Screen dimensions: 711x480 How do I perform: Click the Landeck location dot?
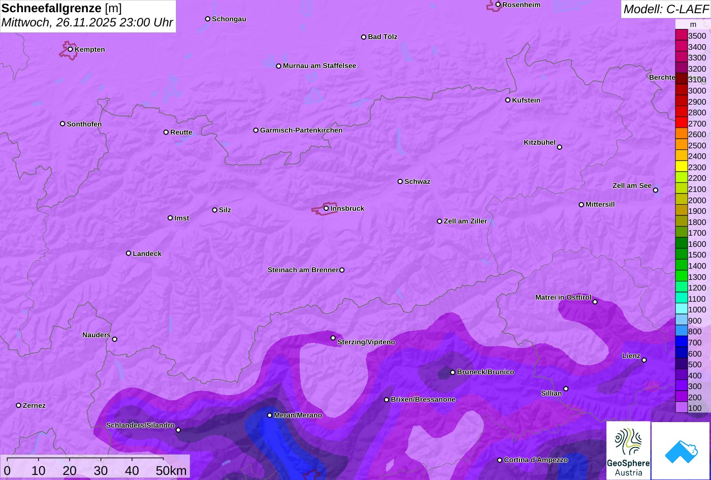click(x=128, y=253)
